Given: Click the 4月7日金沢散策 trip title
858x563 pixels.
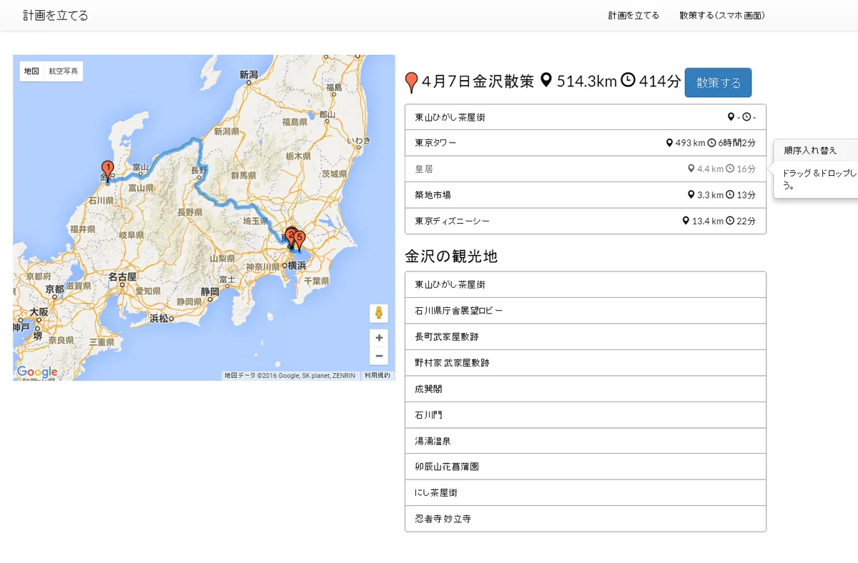Looking at the screenshot, I should [478, 81].
